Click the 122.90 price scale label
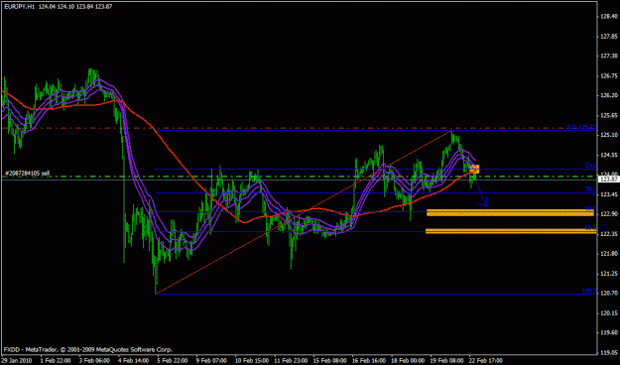The width and height of the screenshot is (620, 365). [x=609, y=214]
